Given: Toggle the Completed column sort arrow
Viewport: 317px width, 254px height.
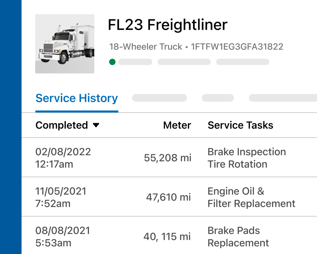Looking at the screenshot, I should 96,125.
